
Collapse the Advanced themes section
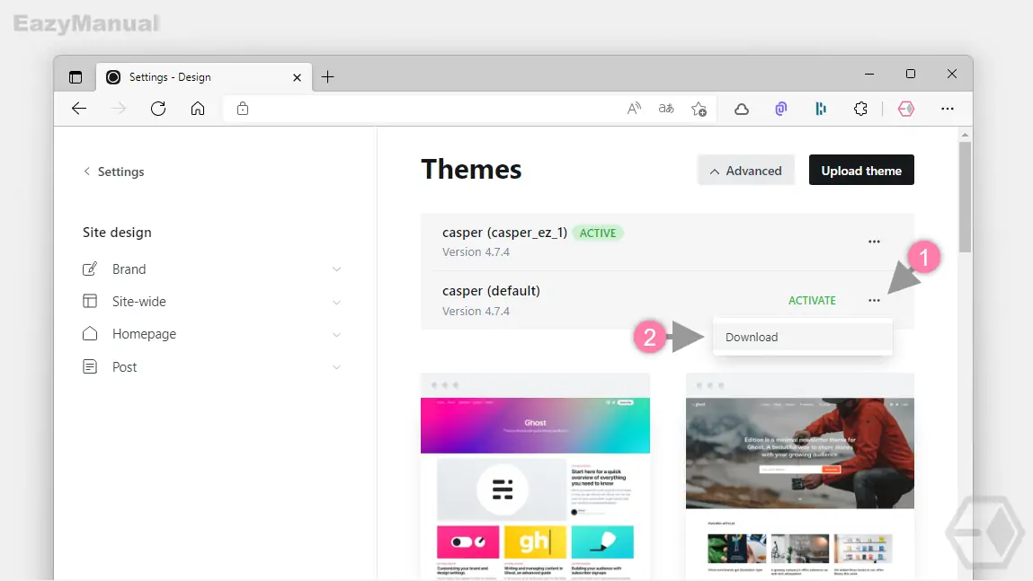pos(746,171)
